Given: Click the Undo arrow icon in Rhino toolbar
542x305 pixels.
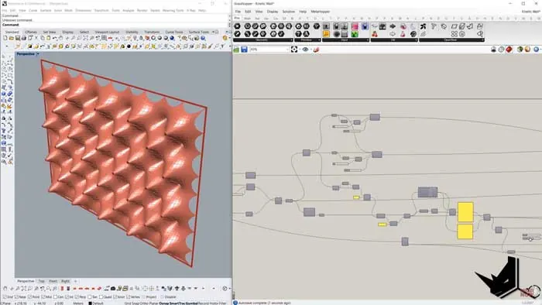Looking at the screenshot, I should [x=55, y=38].
